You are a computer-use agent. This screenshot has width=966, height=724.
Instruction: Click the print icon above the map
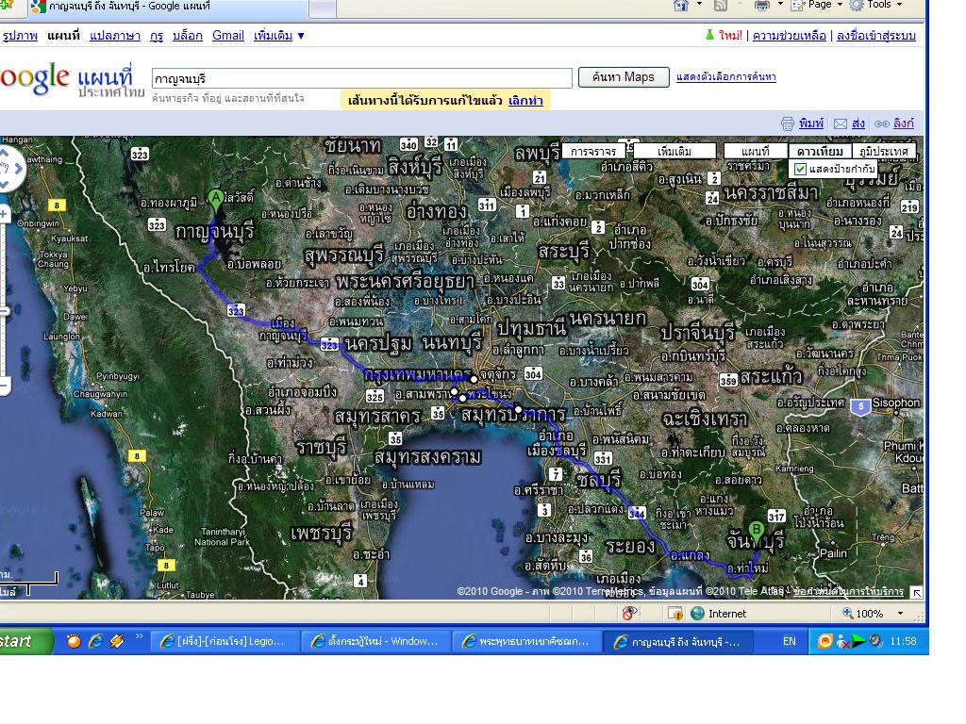(x=788, y=123)
